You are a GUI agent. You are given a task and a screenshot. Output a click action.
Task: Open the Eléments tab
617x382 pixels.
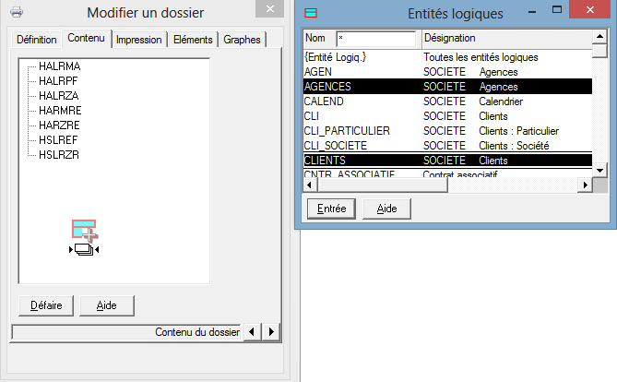193,40
